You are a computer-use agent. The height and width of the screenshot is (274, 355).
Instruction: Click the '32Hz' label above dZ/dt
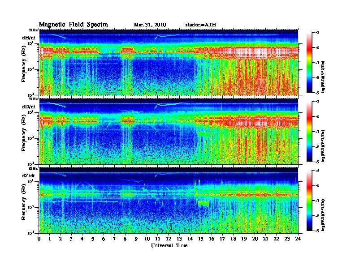tap(33, 168)
